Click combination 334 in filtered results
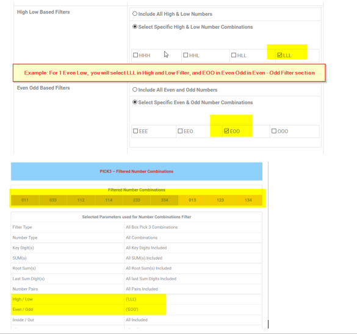The image size is (357, 334). pyautogui.click(x=164, y=200)
